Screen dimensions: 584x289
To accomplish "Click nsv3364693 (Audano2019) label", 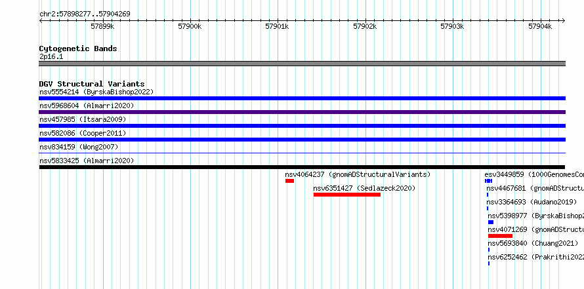I will pyautogui.click(x=532, y=202).
